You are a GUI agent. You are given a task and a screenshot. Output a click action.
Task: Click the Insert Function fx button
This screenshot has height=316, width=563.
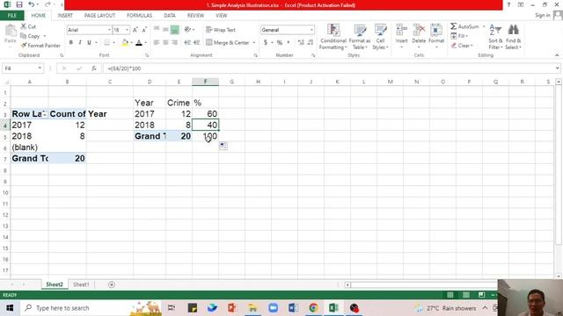pyautogui.click(x=94, y=68)
